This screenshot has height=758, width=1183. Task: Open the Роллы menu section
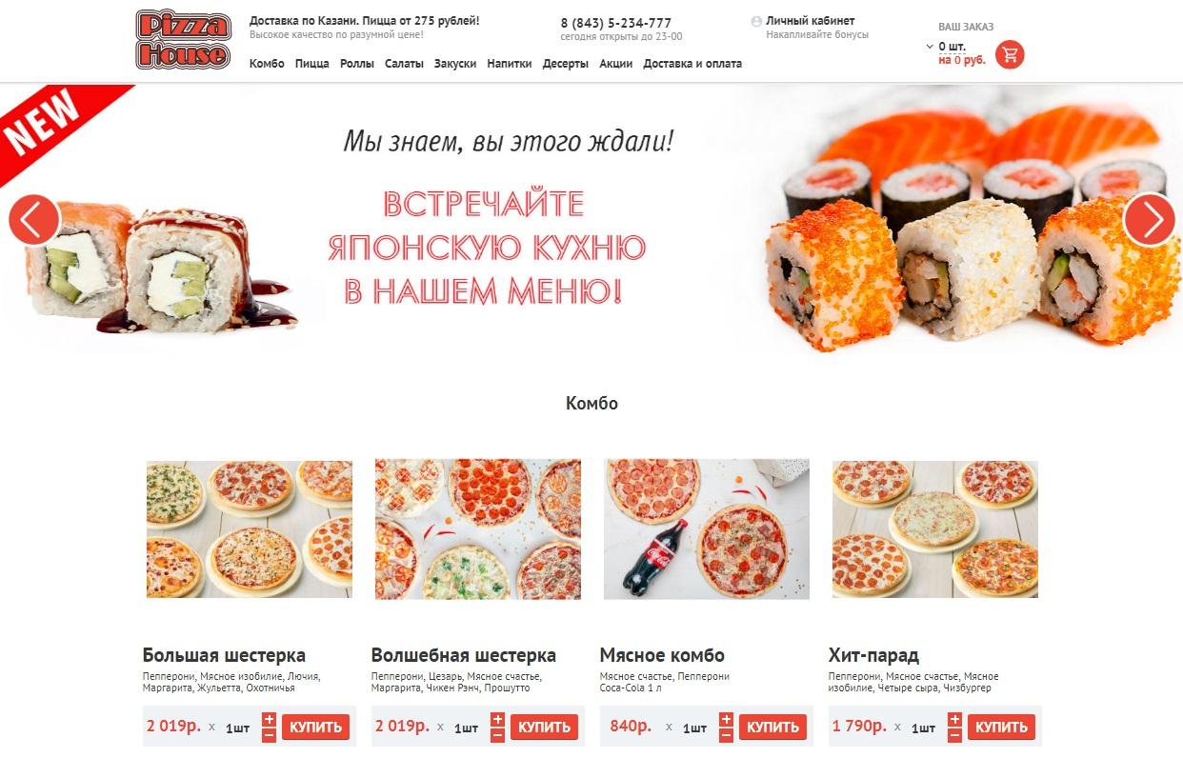tap(357, 64)
